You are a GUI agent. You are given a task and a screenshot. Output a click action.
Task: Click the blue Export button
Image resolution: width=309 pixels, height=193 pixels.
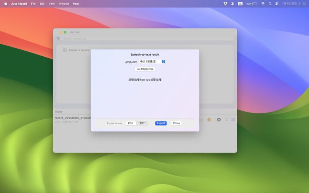point(161,123)
